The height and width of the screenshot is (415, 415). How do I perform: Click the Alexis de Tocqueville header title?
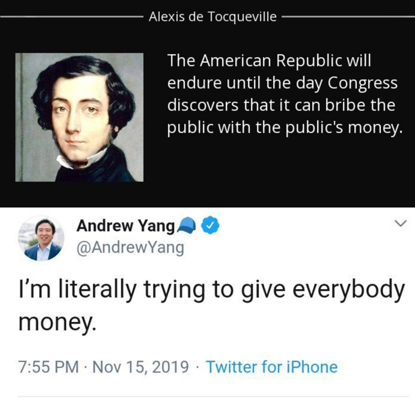(212, 17)
